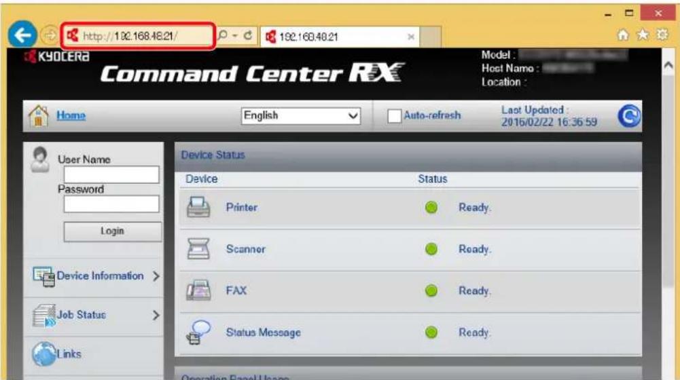The height and width of the screenshot is (380, 680).
Task: Click the Printer text label
Action: click(242, 208)
